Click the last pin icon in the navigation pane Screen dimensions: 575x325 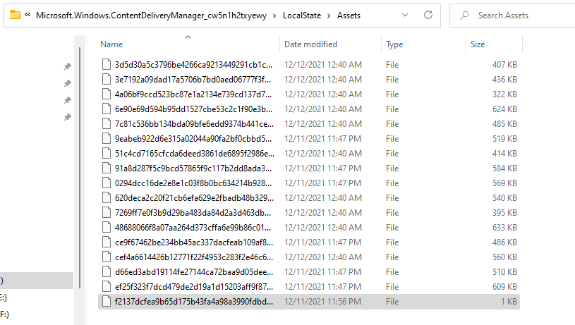click(x=68, y=117)
